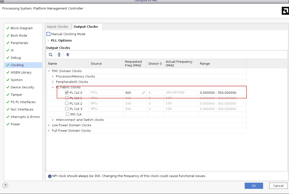Expand Peripherals/IO Clocks node
The width and height of the screenshot is (289, 194).
tap(53, 82)
